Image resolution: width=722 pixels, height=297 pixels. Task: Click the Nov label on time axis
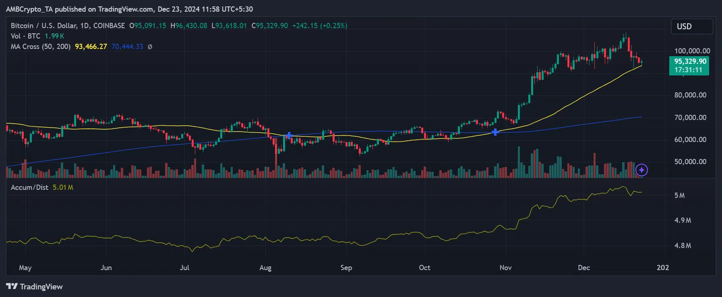(506, 268)
